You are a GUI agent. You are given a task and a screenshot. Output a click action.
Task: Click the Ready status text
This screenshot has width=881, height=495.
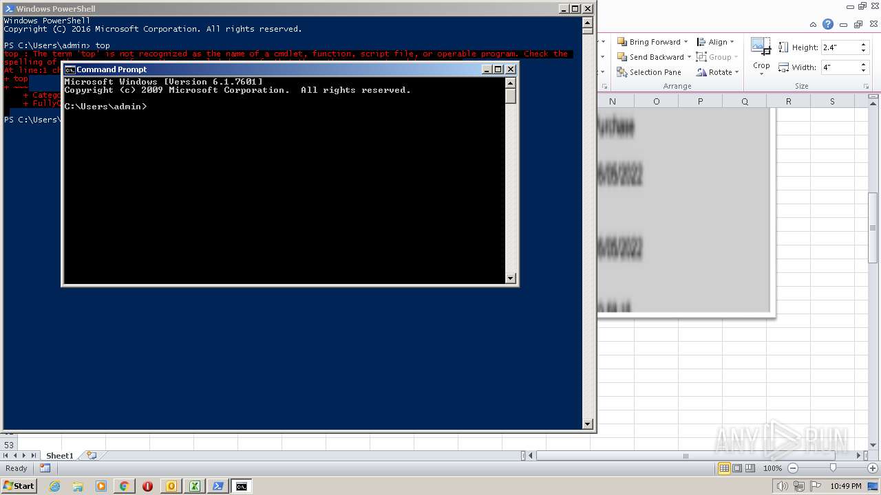pyautogui.click(x=16, y=468)
